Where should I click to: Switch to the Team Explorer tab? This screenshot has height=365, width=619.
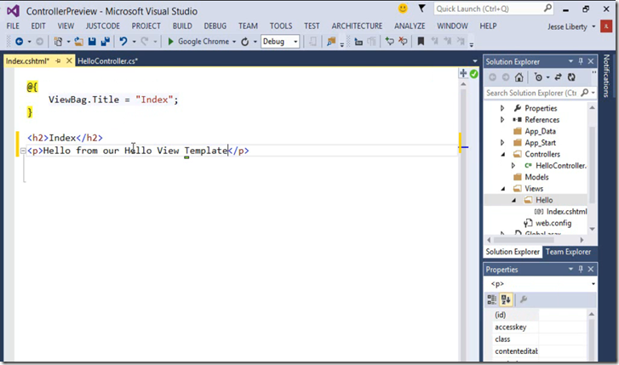click(x=568, y=252)
